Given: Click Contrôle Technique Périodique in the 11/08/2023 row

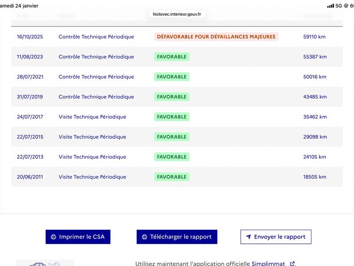Looking at the screenshot, I should click(96, 57).
